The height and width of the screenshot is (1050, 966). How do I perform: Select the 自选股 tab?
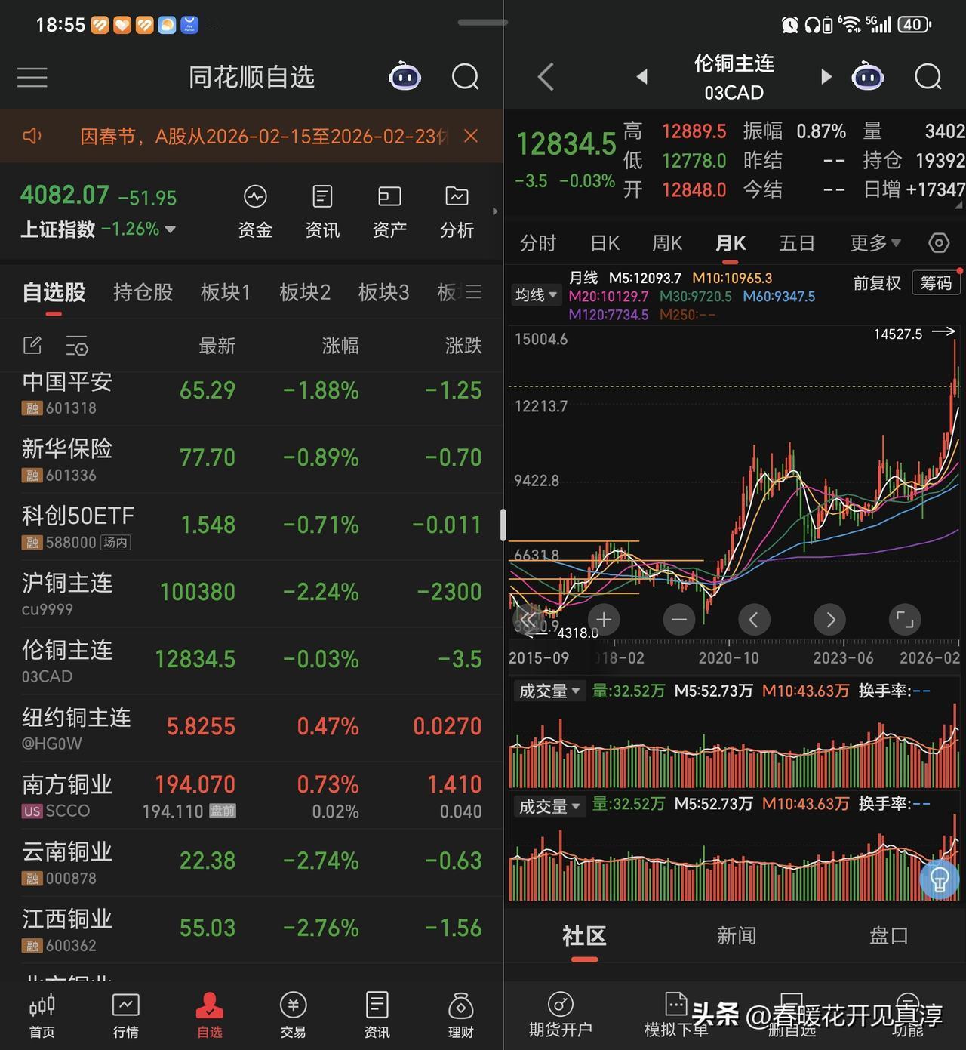click(54, 292)
